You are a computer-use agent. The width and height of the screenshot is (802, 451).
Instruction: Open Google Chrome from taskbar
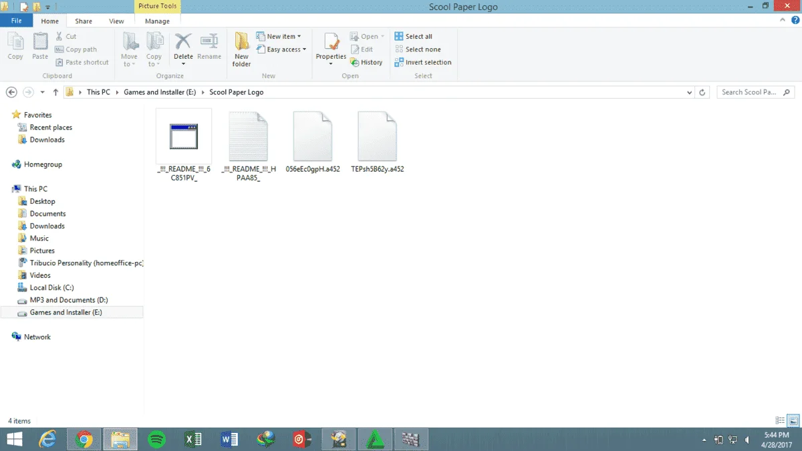pyautogui.click(x=84, y=439)
